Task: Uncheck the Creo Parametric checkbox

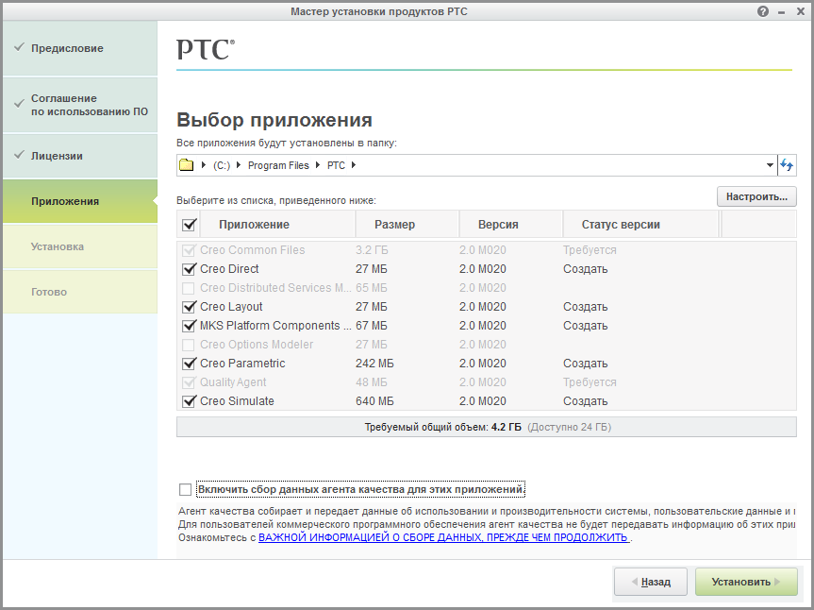Action: point(189,364)
